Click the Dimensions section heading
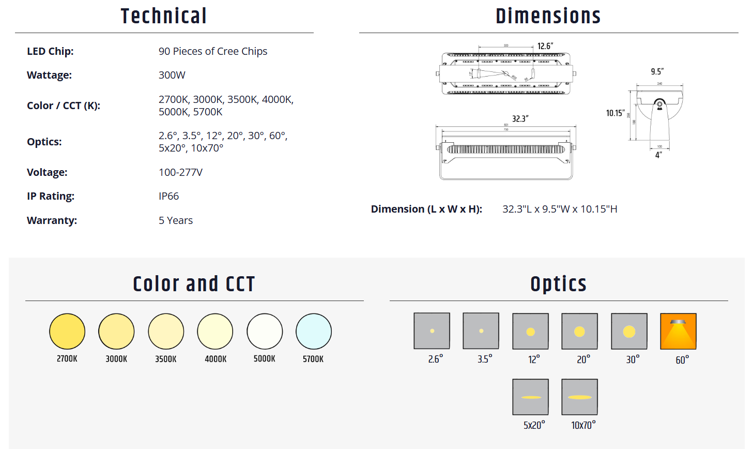The height and width of the screenshot is (449, 753). tap(548, 16)
